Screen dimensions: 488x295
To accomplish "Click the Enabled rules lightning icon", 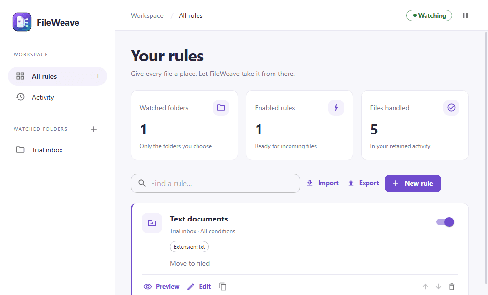I will pos(336,107).
